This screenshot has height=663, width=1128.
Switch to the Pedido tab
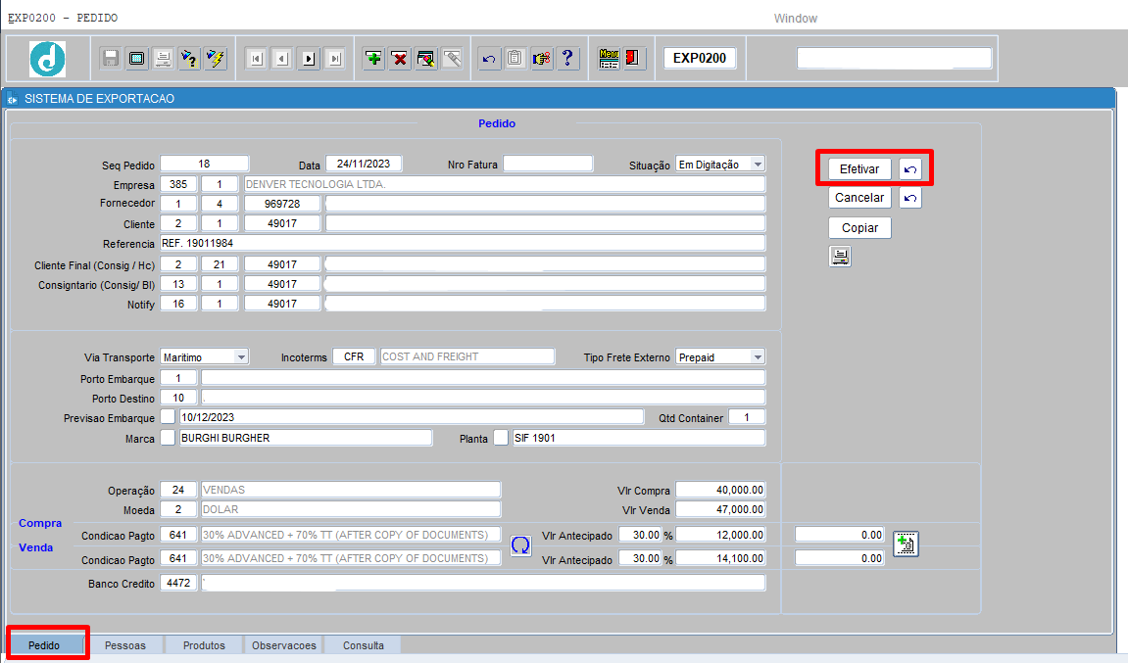(44, 645)
